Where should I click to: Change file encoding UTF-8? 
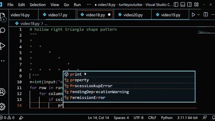pos(138,118)
